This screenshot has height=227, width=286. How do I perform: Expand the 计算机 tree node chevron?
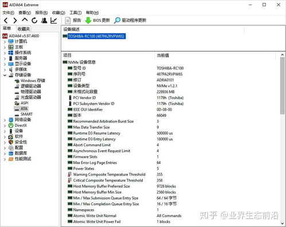[x=5, y=42]
